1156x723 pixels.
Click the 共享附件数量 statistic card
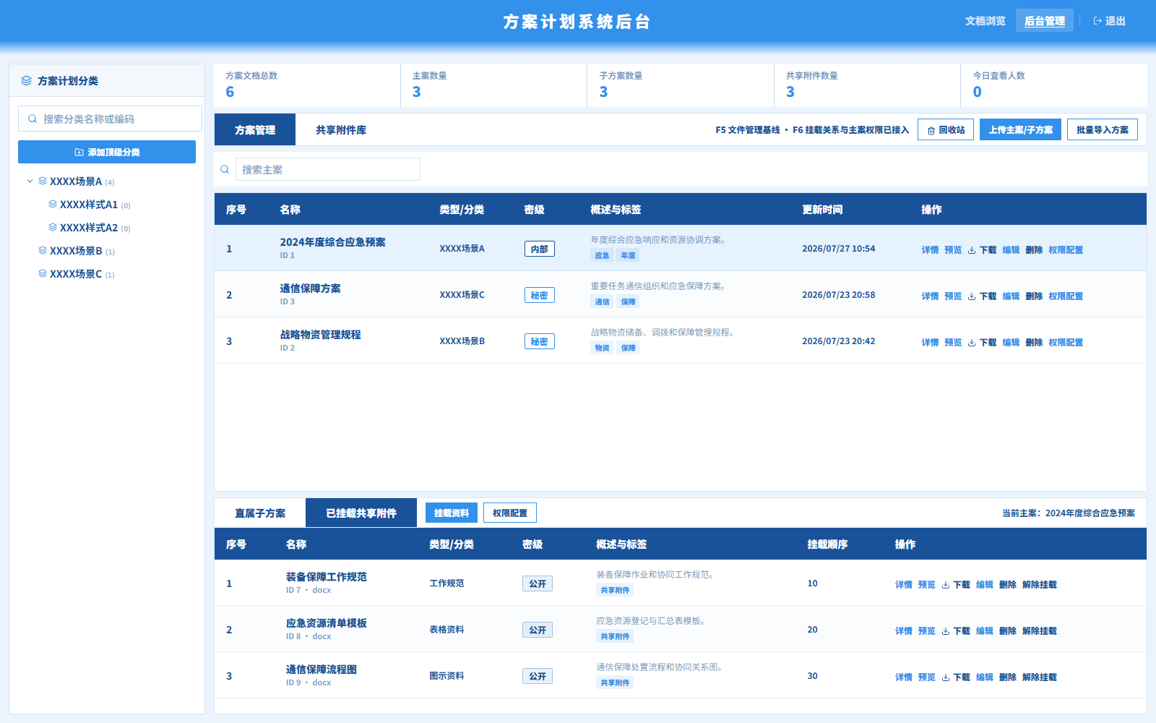[867, 85]
